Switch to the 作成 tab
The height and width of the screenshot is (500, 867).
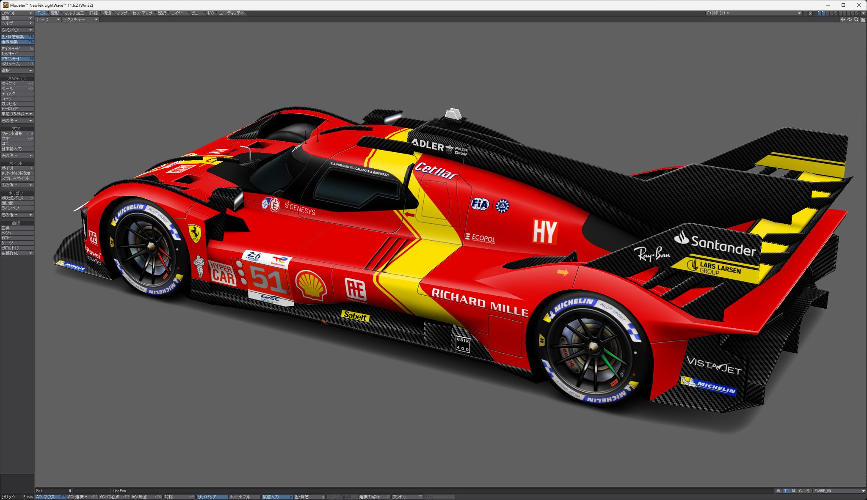pyautogui.click(x=41, y=13)
